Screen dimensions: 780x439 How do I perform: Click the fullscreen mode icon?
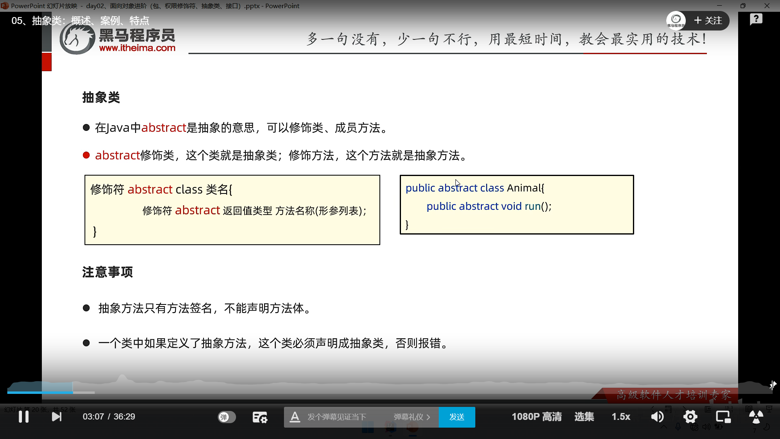click(756, 417)
